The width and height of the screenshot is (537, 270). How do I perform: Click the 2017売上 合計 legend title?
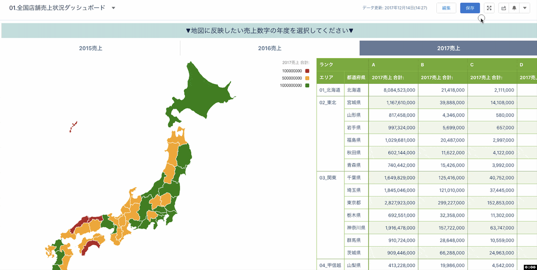(x=296, y=62)
